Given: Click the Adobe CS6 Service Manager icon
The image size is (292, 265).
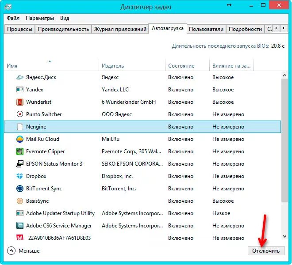Looking at the screenshot, I should (20, 226).
